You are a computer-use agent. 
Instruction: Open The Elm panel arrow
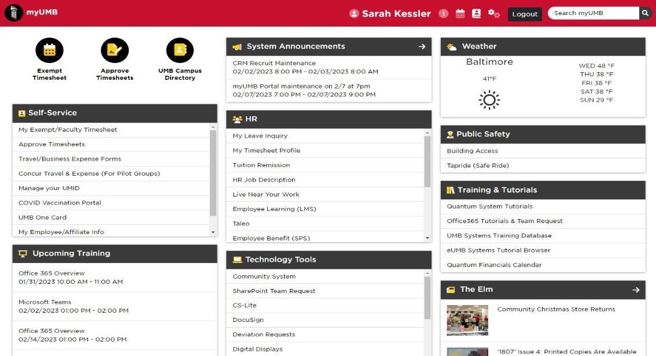tap(635, 290)
